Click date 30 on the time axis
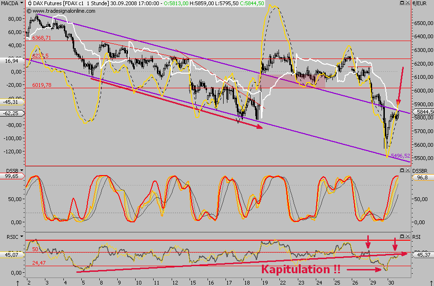 (391, 283)
